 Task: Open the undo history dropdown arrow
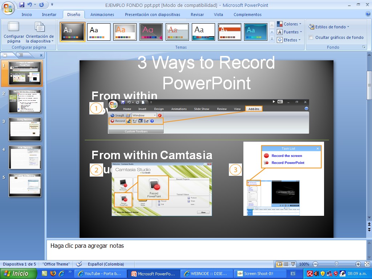pyautogui.click(x=35, y=4)
